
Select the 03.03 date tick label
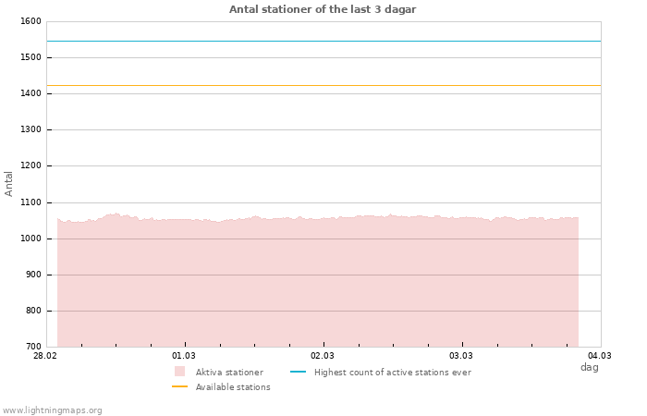[461, 356]
